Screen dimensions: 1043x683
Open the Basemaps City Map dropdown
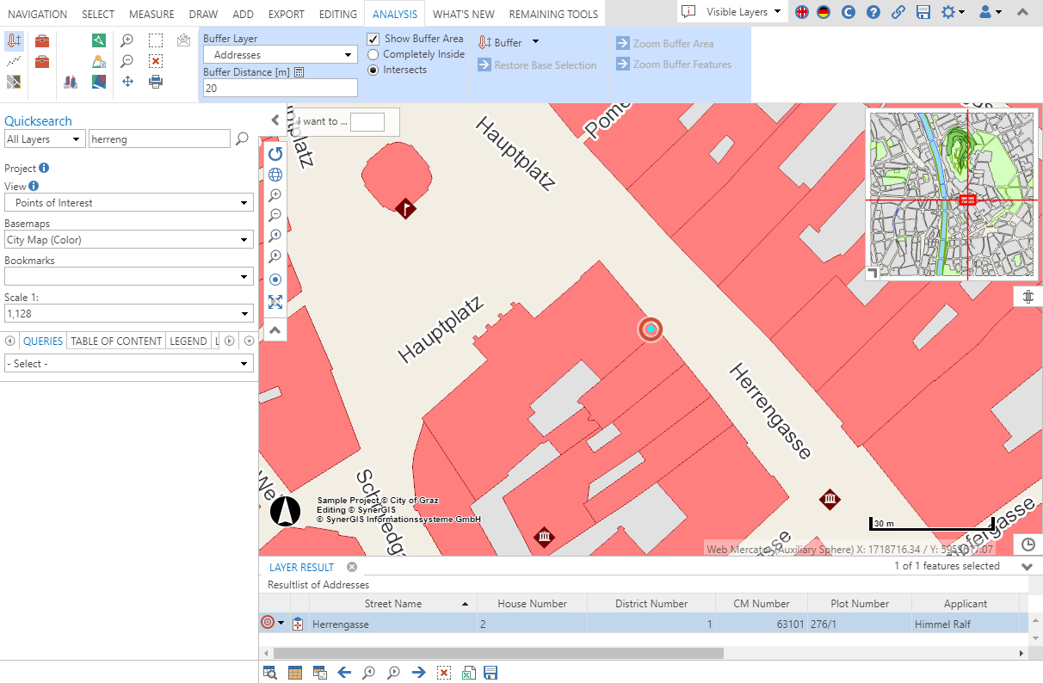point(129,240)
